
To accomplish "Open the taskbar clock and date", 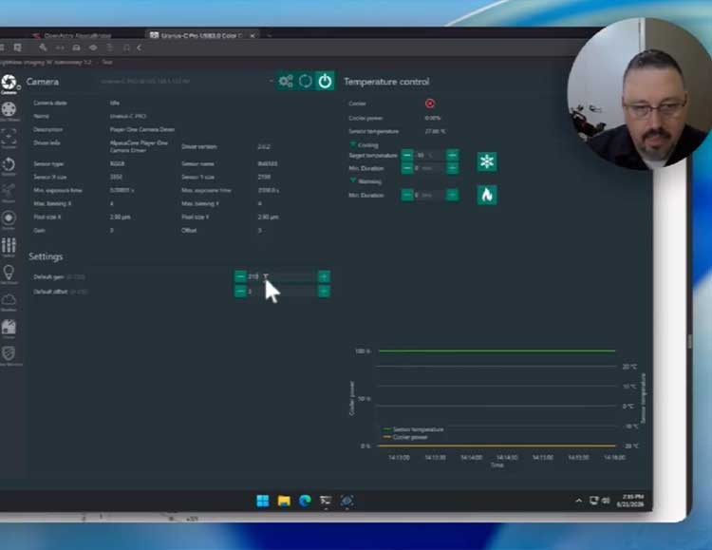I will tap(630, 501).
